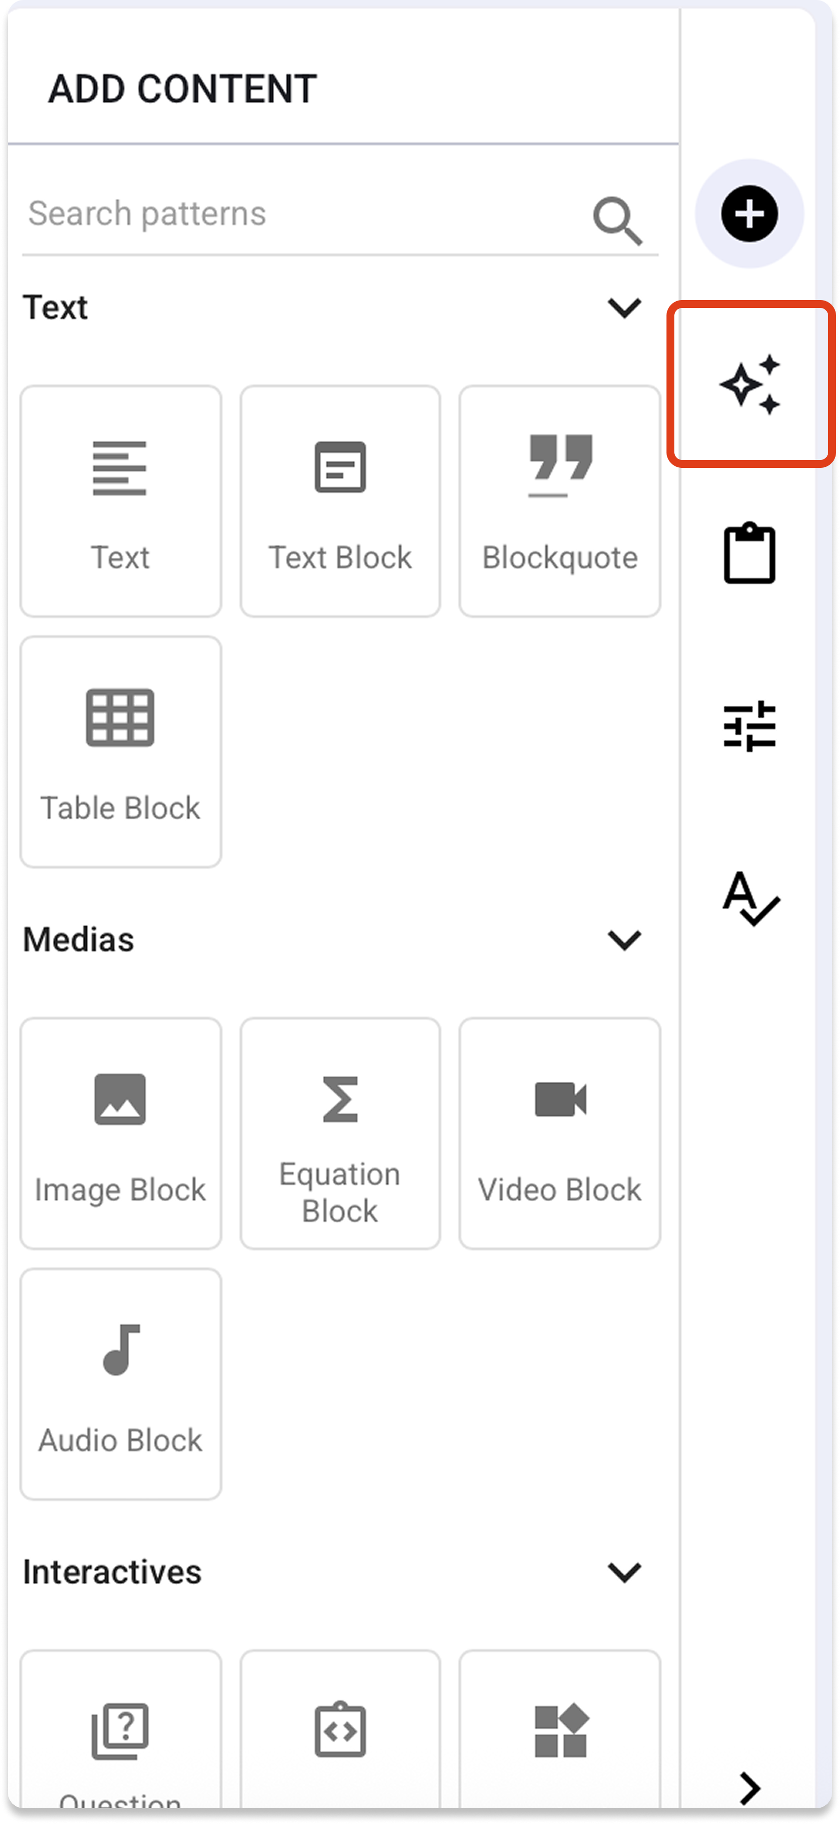Add an Audio Block
The height and width of the screenshot is (1824, 840).
[x=121, y=1384]
